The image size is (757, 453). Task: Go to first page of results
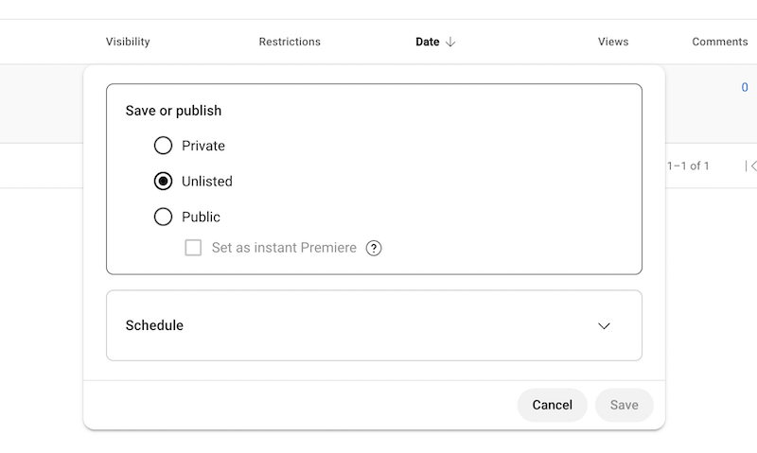click(751, 166)
